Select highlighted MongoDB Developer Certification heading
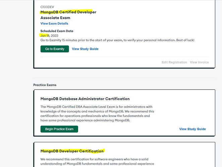Image resolution: width=222 pixels, height=167 pixels. [x=72, y=151]
